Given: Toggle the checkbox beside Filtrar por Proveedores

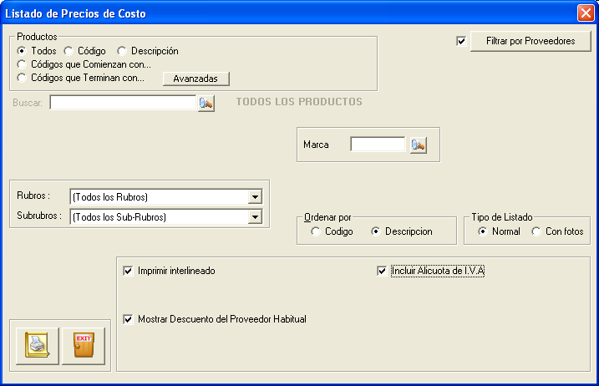Looking at the screenshot, I should (461, 41).
